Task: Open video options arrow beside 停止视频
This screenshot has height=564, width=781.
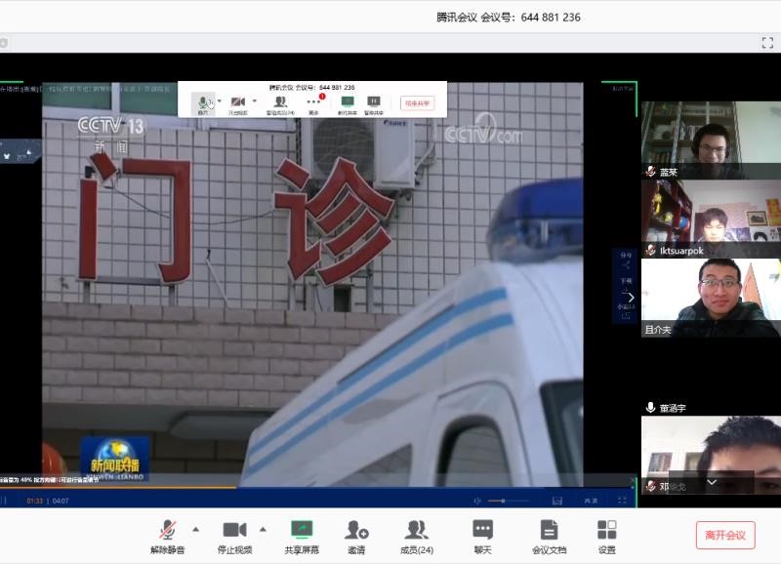Action: (x=263, y=530)
